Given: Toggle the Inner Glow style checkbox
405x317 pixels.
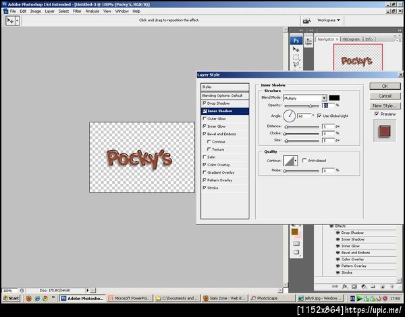Looking at the screenshot, I should pyautogui.click(x=205, y=126).
